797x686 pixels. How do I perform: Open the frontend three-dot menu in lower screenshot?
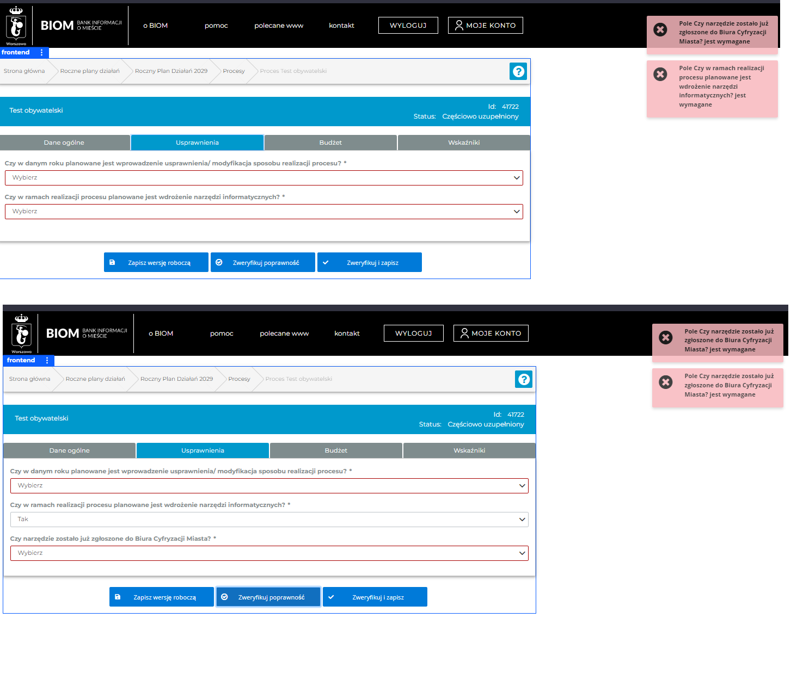pyautogui.click(x=47, y=360)
